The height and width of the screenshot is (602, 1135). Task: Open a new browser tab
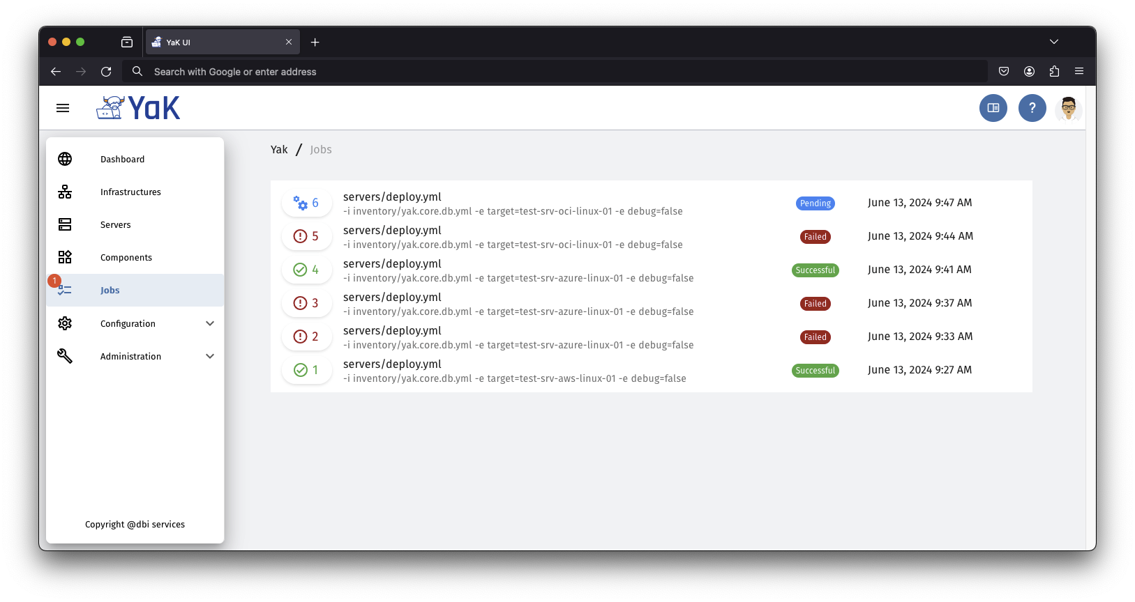point(315,43)
